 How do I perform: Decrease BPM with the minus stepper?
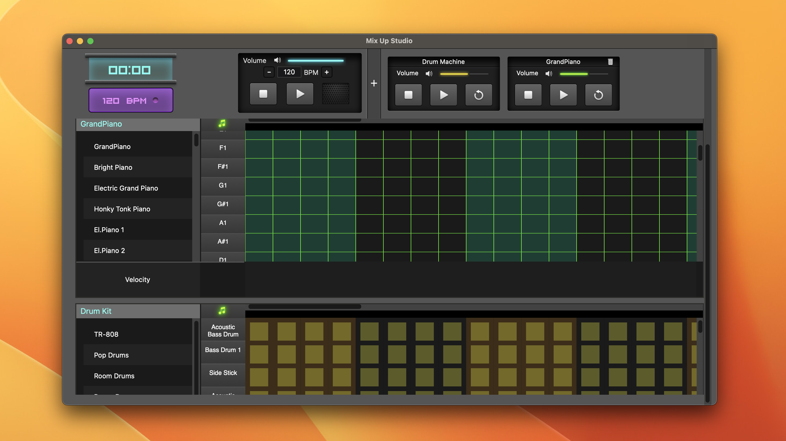[x=269, y=72]
